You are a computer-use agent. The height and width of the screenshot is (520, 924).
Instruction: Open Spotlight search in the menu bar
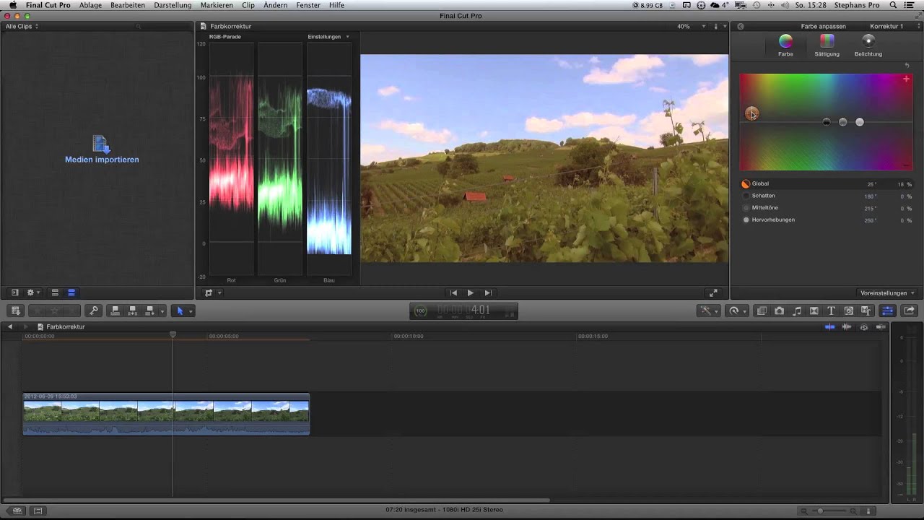click(x=894, y=5)
